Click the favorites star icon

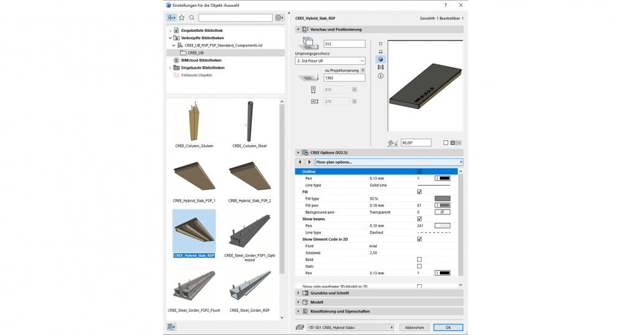(182, 18)
